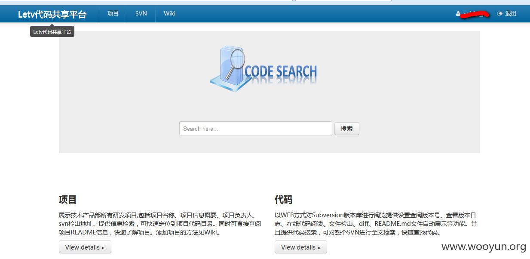Click the logout arrow icon beside 退出

coord(500,14)
